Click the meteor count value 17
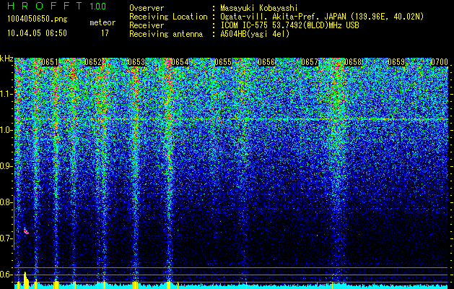Image resolution: width=454 pixels, height=289 pixels. pos(105,33)
